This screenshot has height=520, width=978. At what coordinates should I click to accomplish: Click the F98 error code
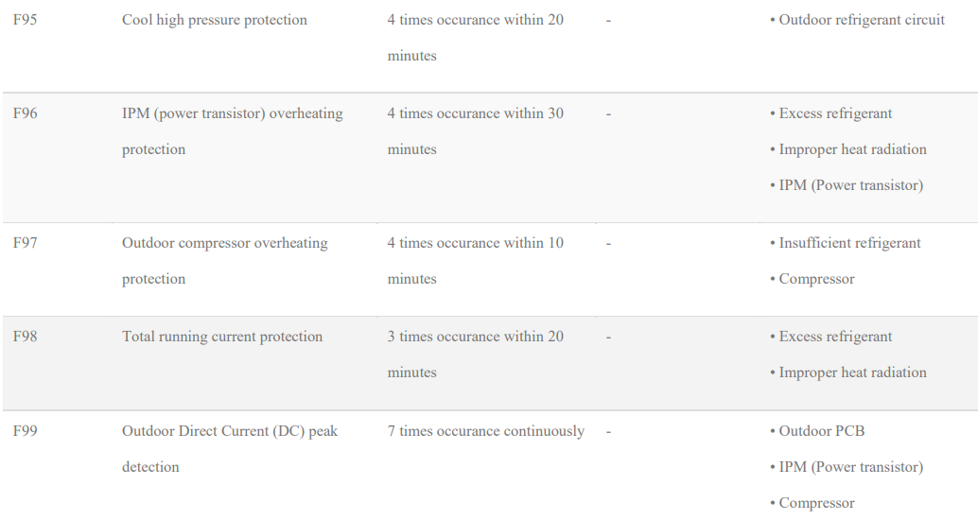pyautogui.click(x=25, y=337)
